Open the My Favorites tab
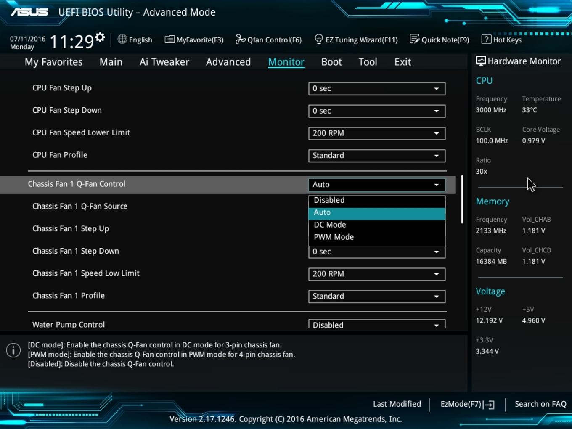 pos(53,62)
